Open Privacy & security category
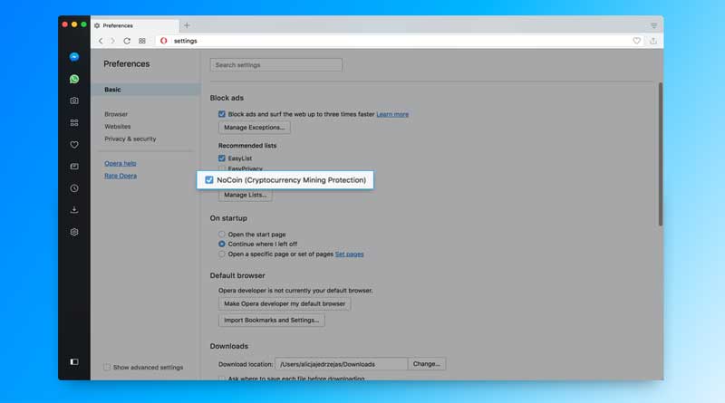Image resolution: width=725 pixels, height=403 pixels. click(x=130, y=139)
